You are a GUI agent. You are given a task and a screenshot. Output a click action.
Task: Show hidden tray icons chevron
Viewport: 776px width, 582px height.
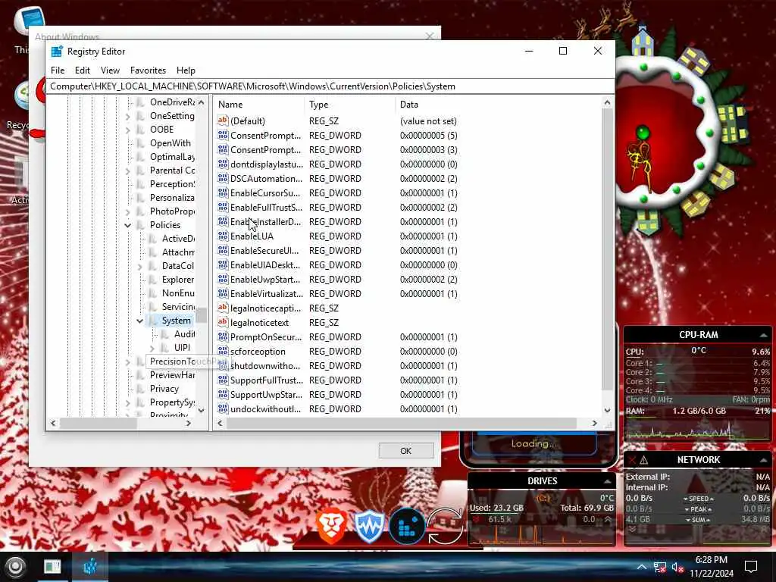coord(641,567)
